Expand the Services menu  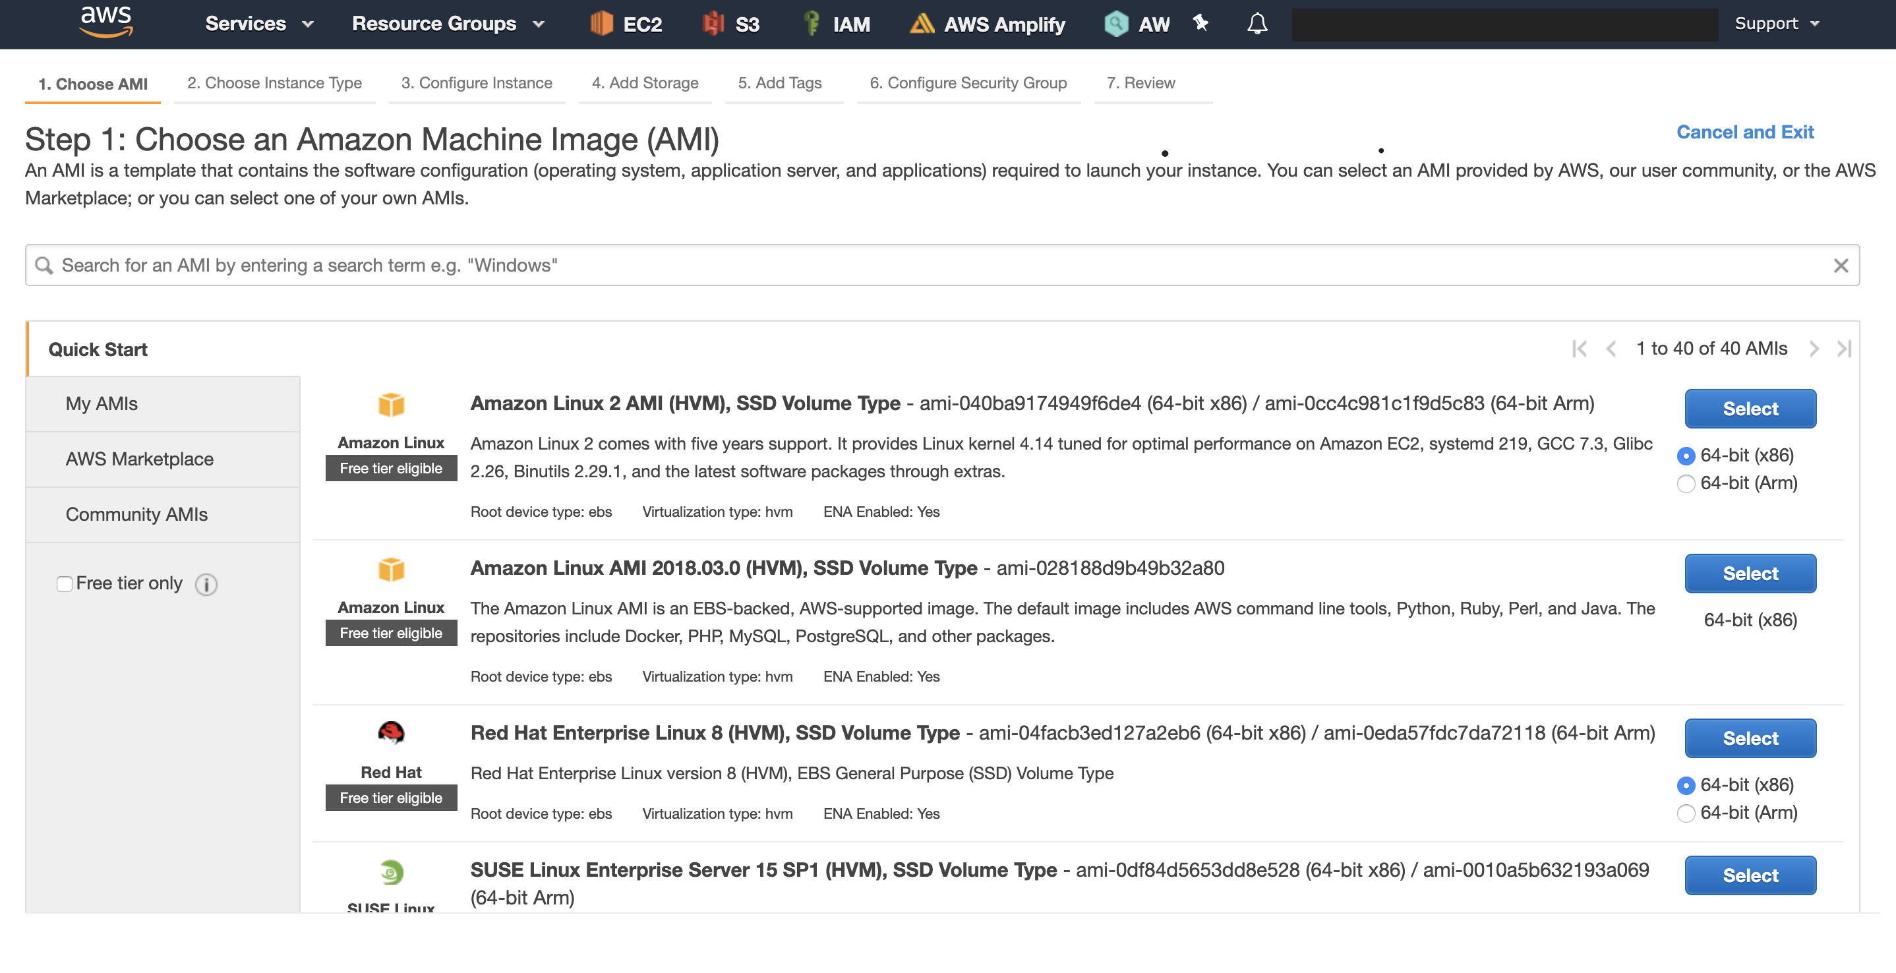[x=259, y=24]
